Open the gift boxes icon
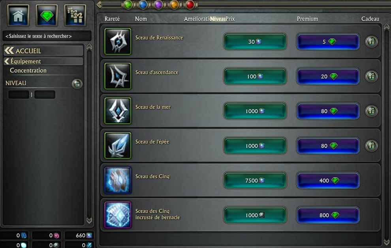The image size is (391, 248). tap(75, 15)
